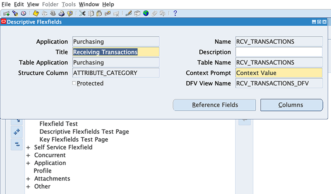Viewport: 331px width, 194px height.
Task: Click the Table Application field
Action: [x=116, y=62]
